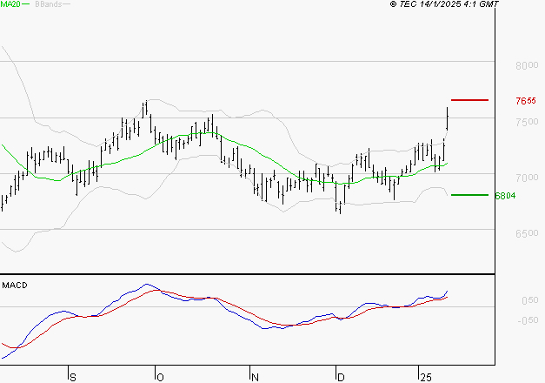Viewport: 545px width, 383px height.
Task: Click the 7655 red price label
Action: [x=526, y=101]
